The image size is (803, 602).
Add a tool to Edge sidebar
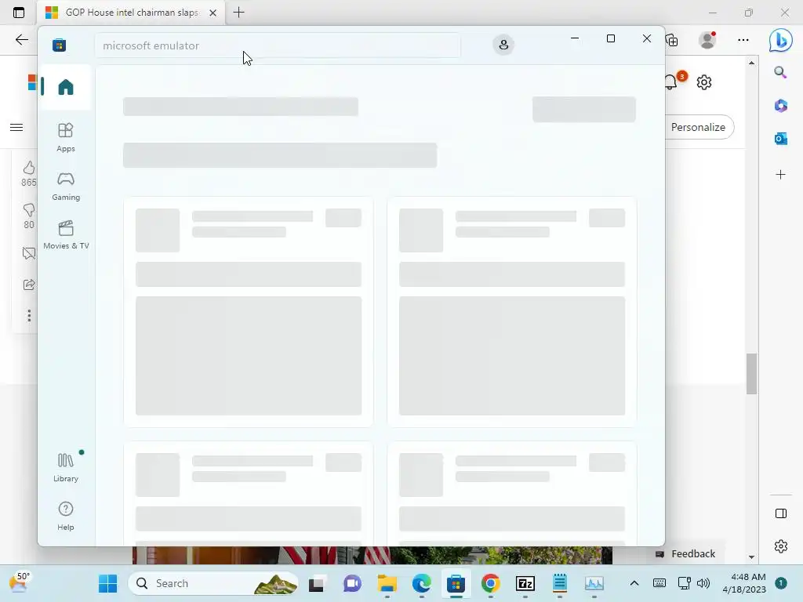[x=780, y=175]
